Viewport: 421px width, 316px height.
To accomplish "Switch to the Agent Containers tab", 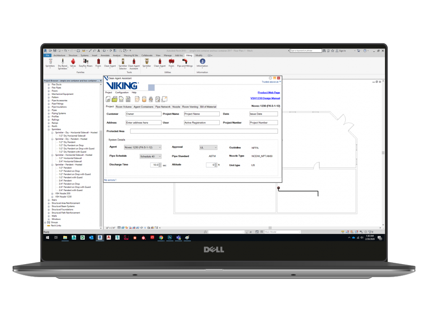I will [x=143, y=107].
